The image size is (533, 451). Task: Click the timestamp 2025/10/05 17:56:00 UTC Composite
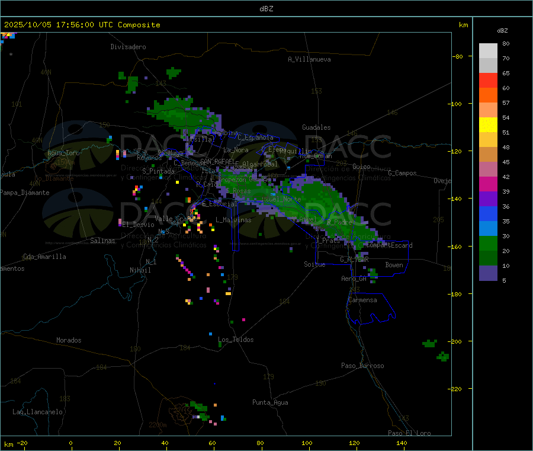[82, 25]
